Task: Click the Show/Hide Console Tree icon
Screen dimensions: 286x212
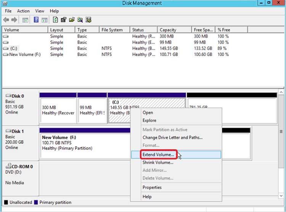Action: (x=25, y=20)
